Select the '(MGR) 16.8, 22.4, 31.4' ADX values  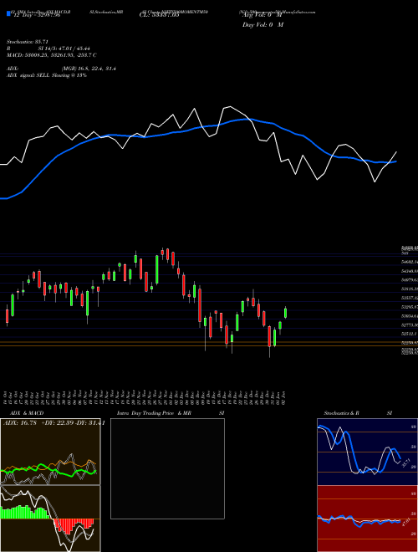pyautogui.click(x=89, y=69)
